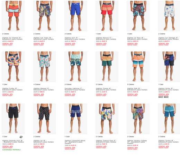Select the Highline Slab 20" orange boardshort image
Screen dimensions: 180x155
(x=138, y=67)
